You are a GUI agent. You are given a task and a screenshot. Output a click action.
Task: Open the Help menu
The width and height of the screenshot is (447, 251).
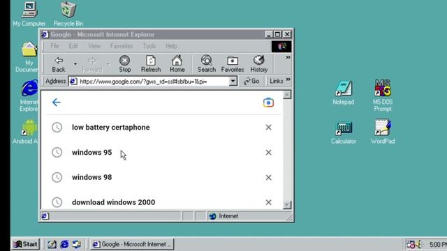pyautogui.click(x=171, y=46)
